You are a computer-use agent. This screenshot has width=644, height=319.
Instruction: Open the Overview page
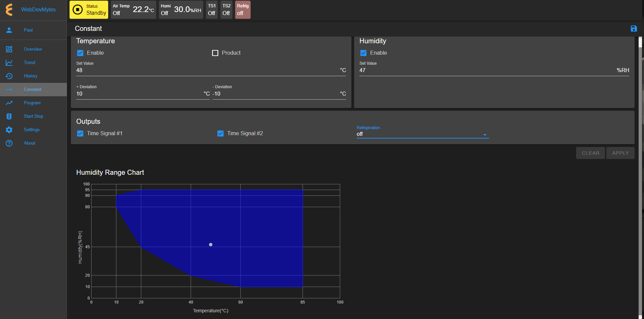(x=33, y=49)
